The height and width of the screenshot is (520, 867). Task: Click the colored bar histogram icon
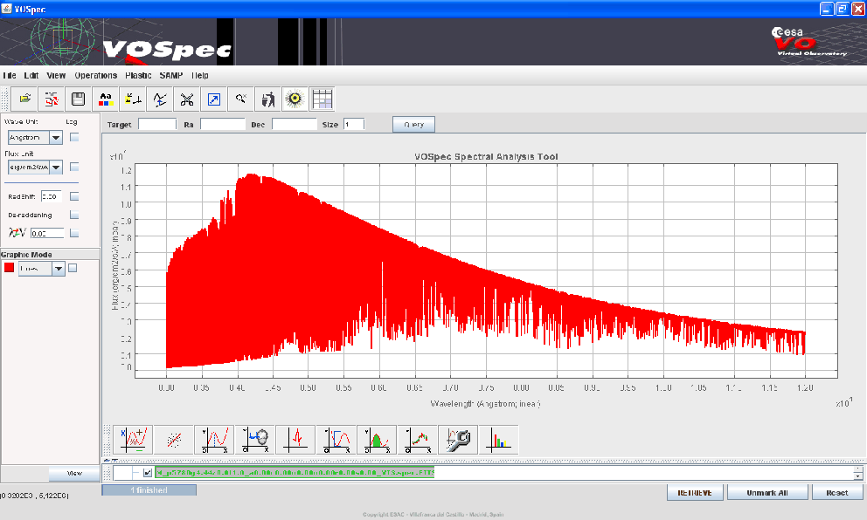(x=500, y=439)
